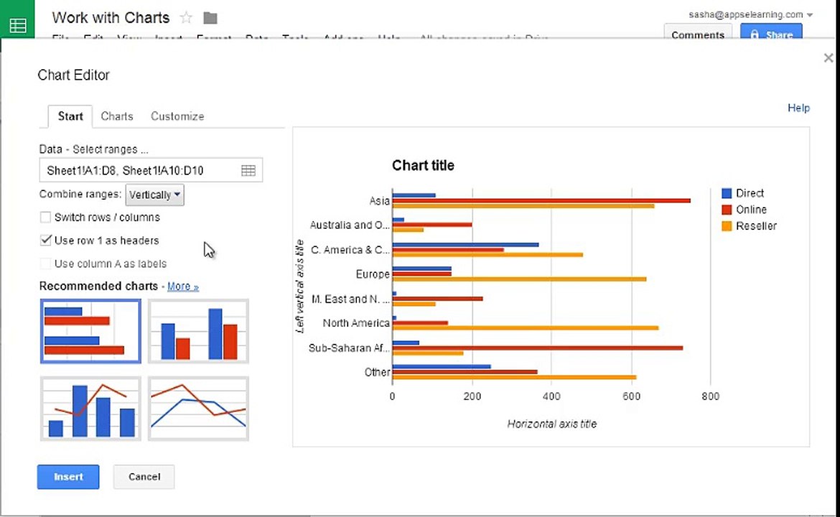The image size is (840, 517).
Task: Click the Left vertical axis title text
Action: click(299, 286)
